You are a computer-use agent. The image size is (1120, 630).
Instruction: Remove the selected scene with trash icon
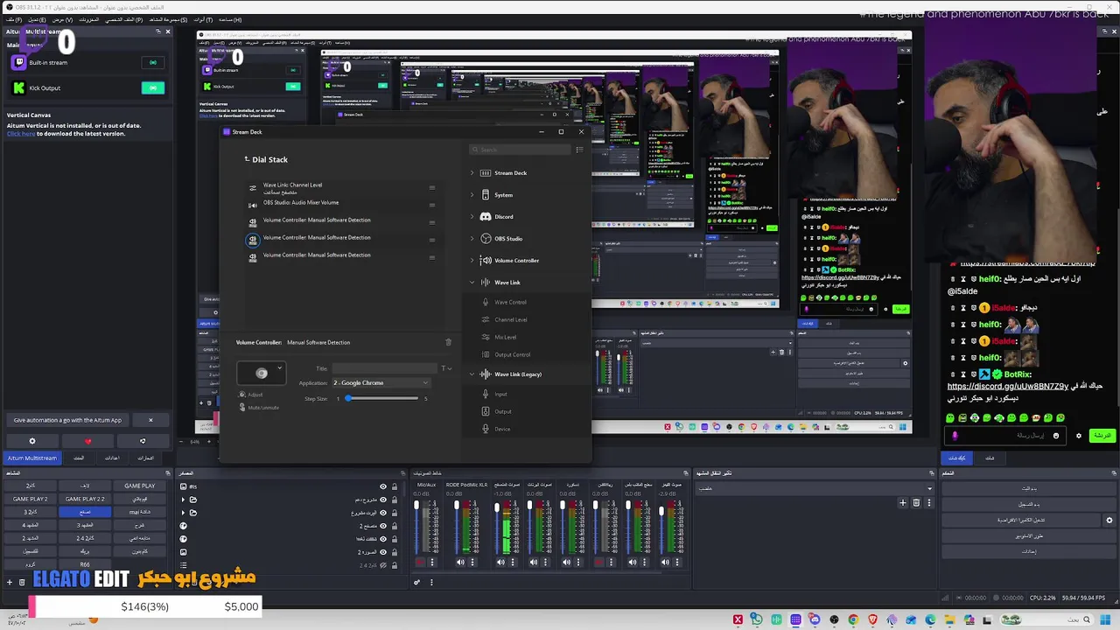point(22,582)
